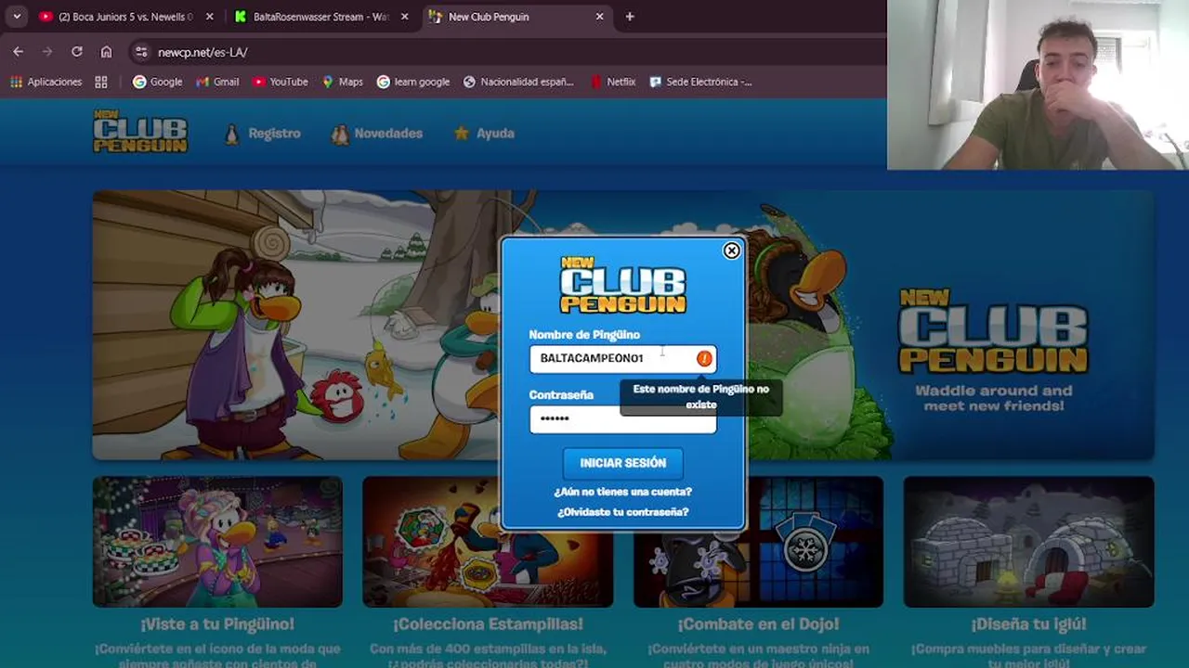The image size is (1189, 668).
Task: Open the Sede Electrónica bookmark
Action: click(700, 82)
